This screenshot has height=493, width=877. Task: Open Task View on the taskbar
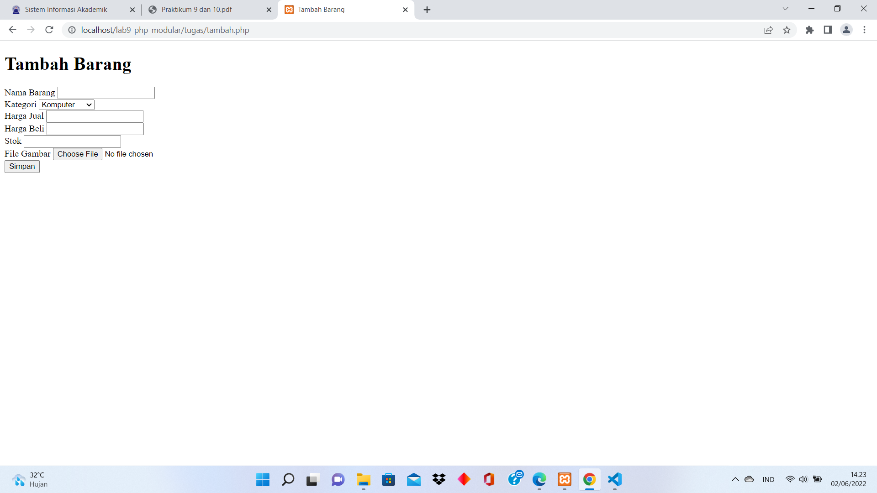click(x=312, y=479)
